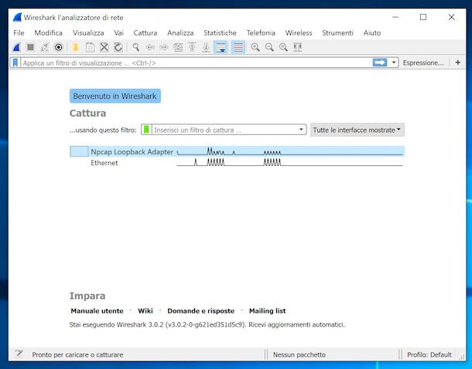Image resolution: width=472 pixels, height=369 pixels.
Task: Click the Wireshark version text line
Action: [207, 325]
